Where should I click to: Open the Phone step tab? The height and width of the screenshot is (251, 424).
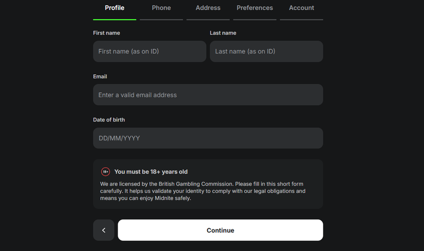[161, 8]
